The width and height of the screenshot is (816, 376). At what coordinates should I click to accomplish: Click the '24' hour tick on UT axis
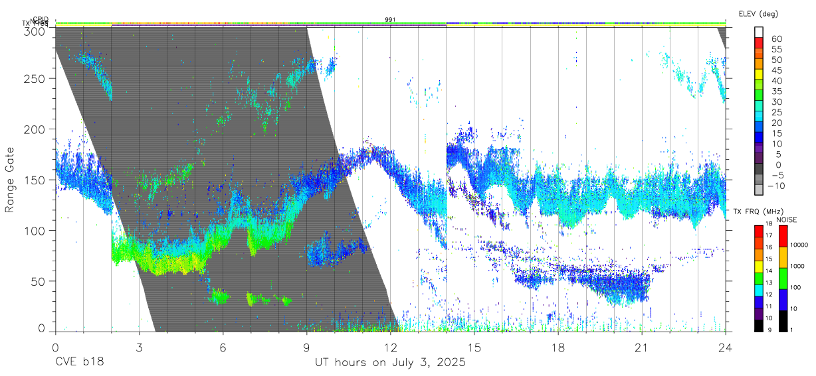pos(726,347)
